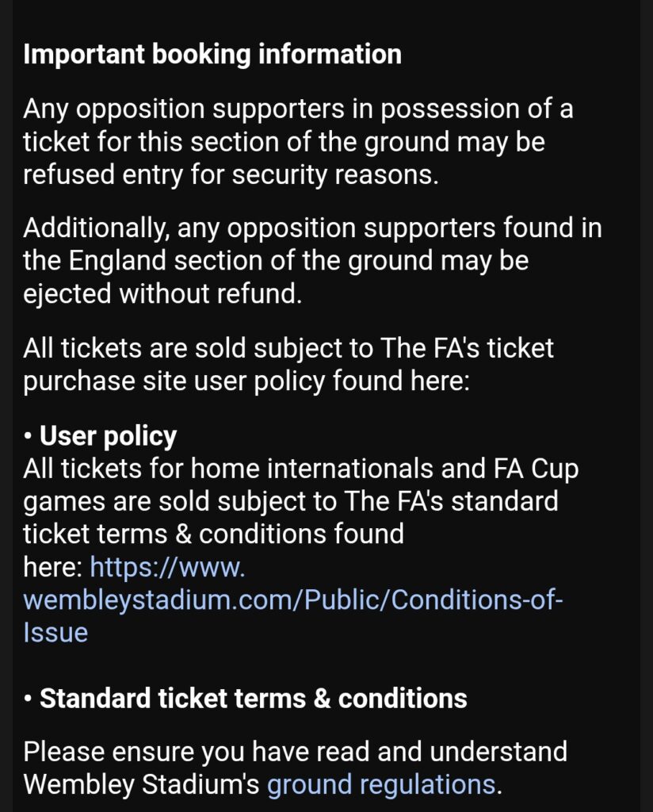Tap the 'https://www.' start of the link
Screen dimensions: 653x812
[x=168, y=567]
